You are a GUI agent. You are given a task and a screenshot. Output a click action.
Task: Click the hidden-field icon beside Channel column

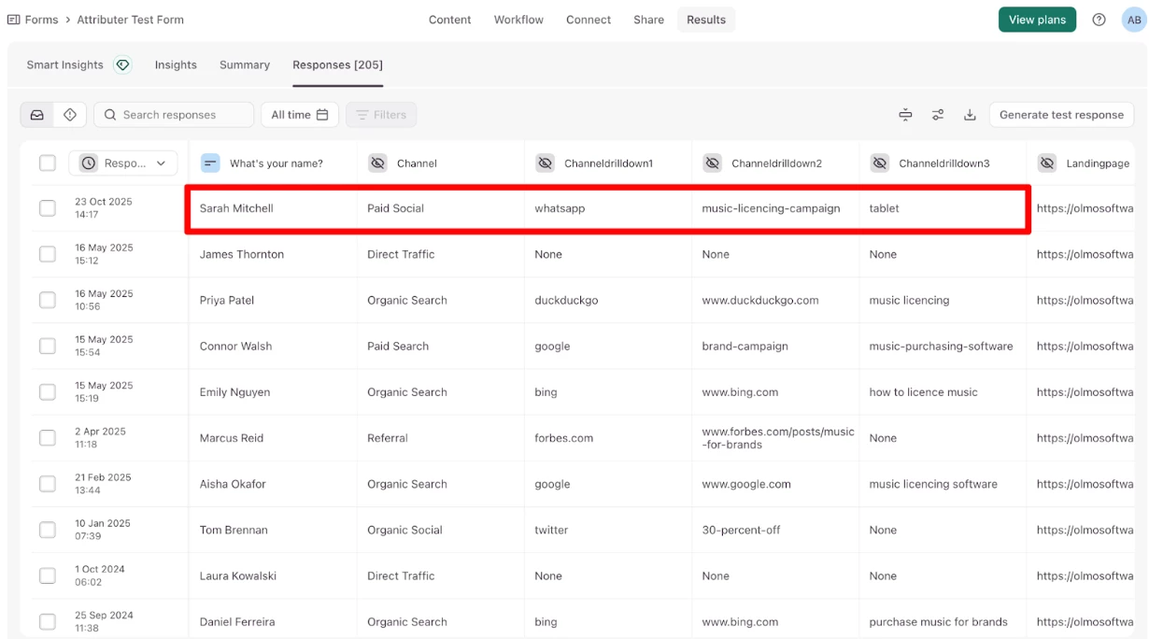tap(377, 163)
